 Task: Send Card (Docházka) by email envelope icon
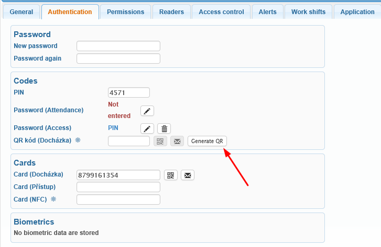188,175
